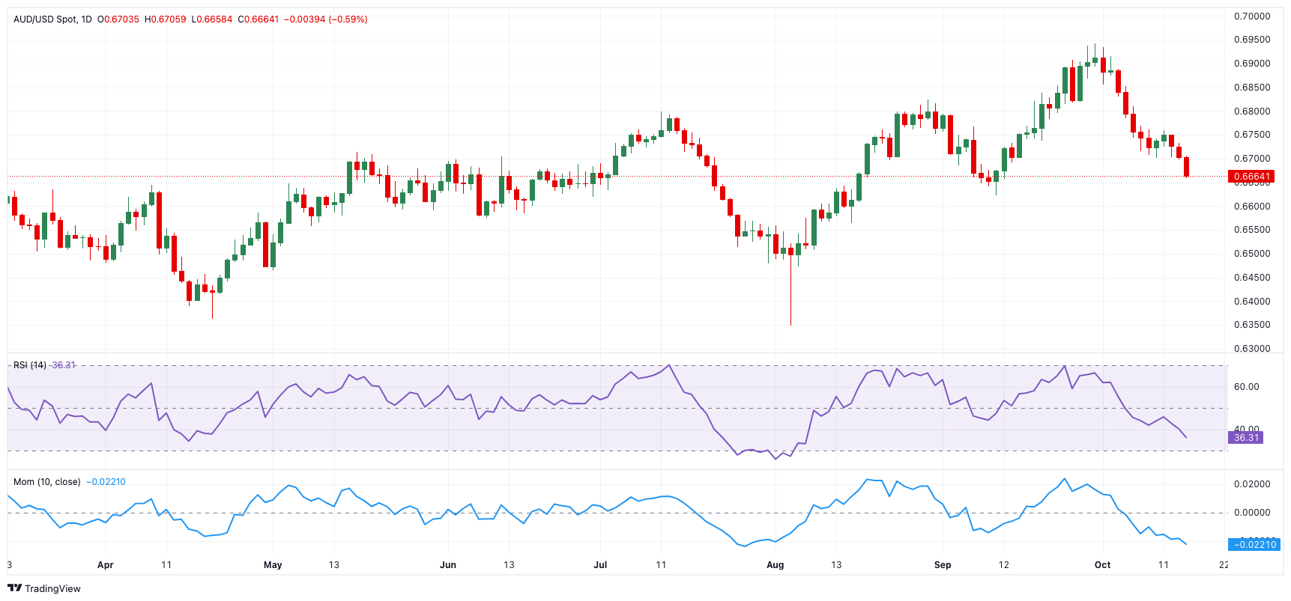Click the 0.02000 level on momentum axis

click(x=1252, y=484)
